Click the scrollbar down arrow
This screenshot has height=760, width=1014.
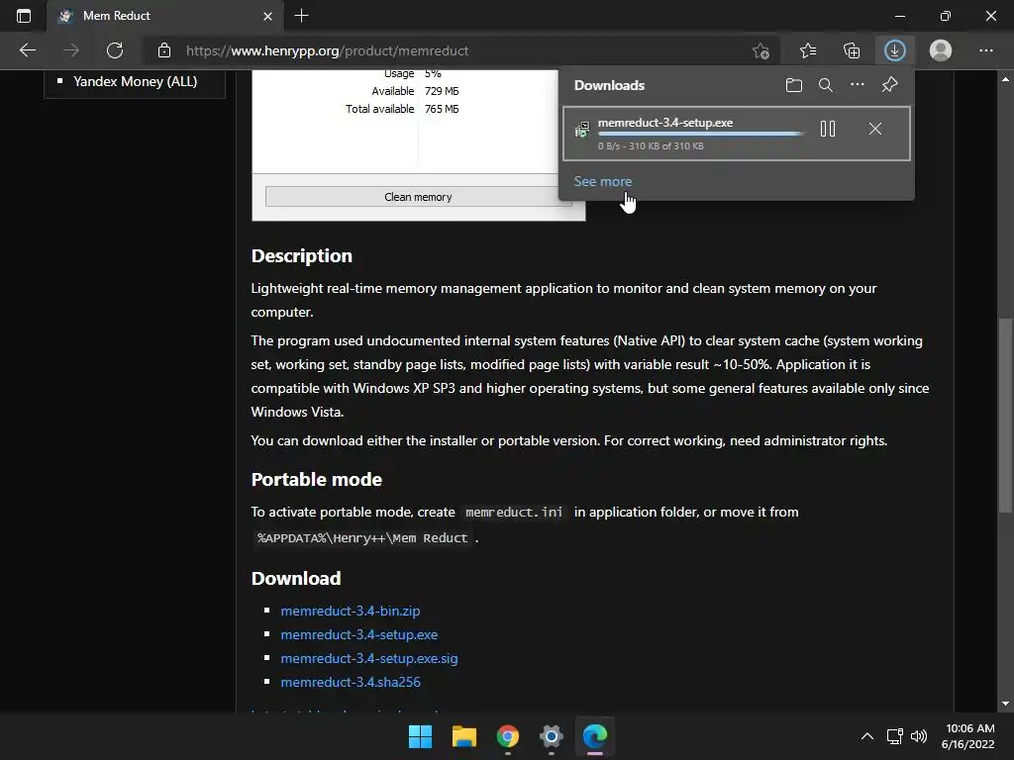point(1005,704)
